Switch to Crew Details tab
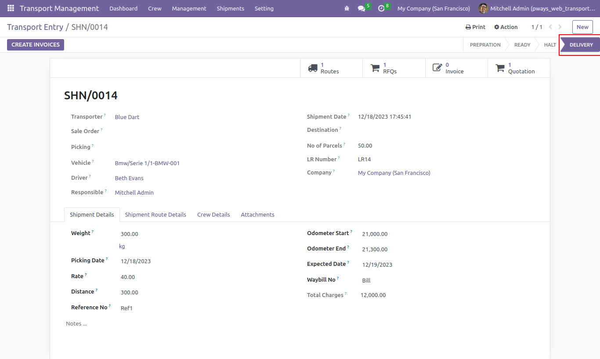The width and height of the screenshot is (600, 359). pos(213,214)
